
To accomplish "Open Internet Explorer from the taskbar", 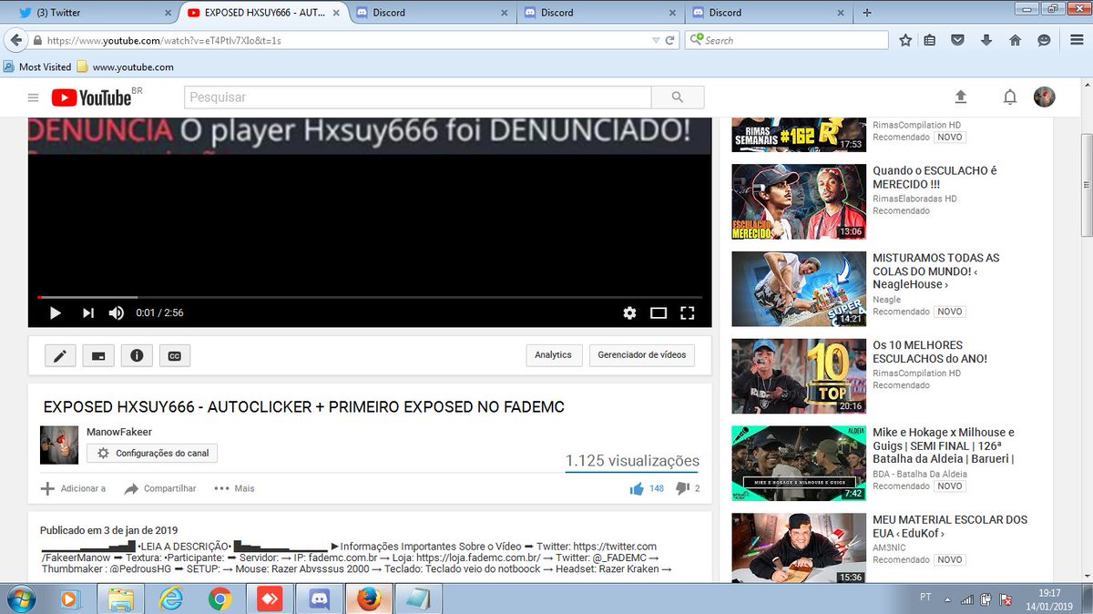I will click(x=169, y=599).
